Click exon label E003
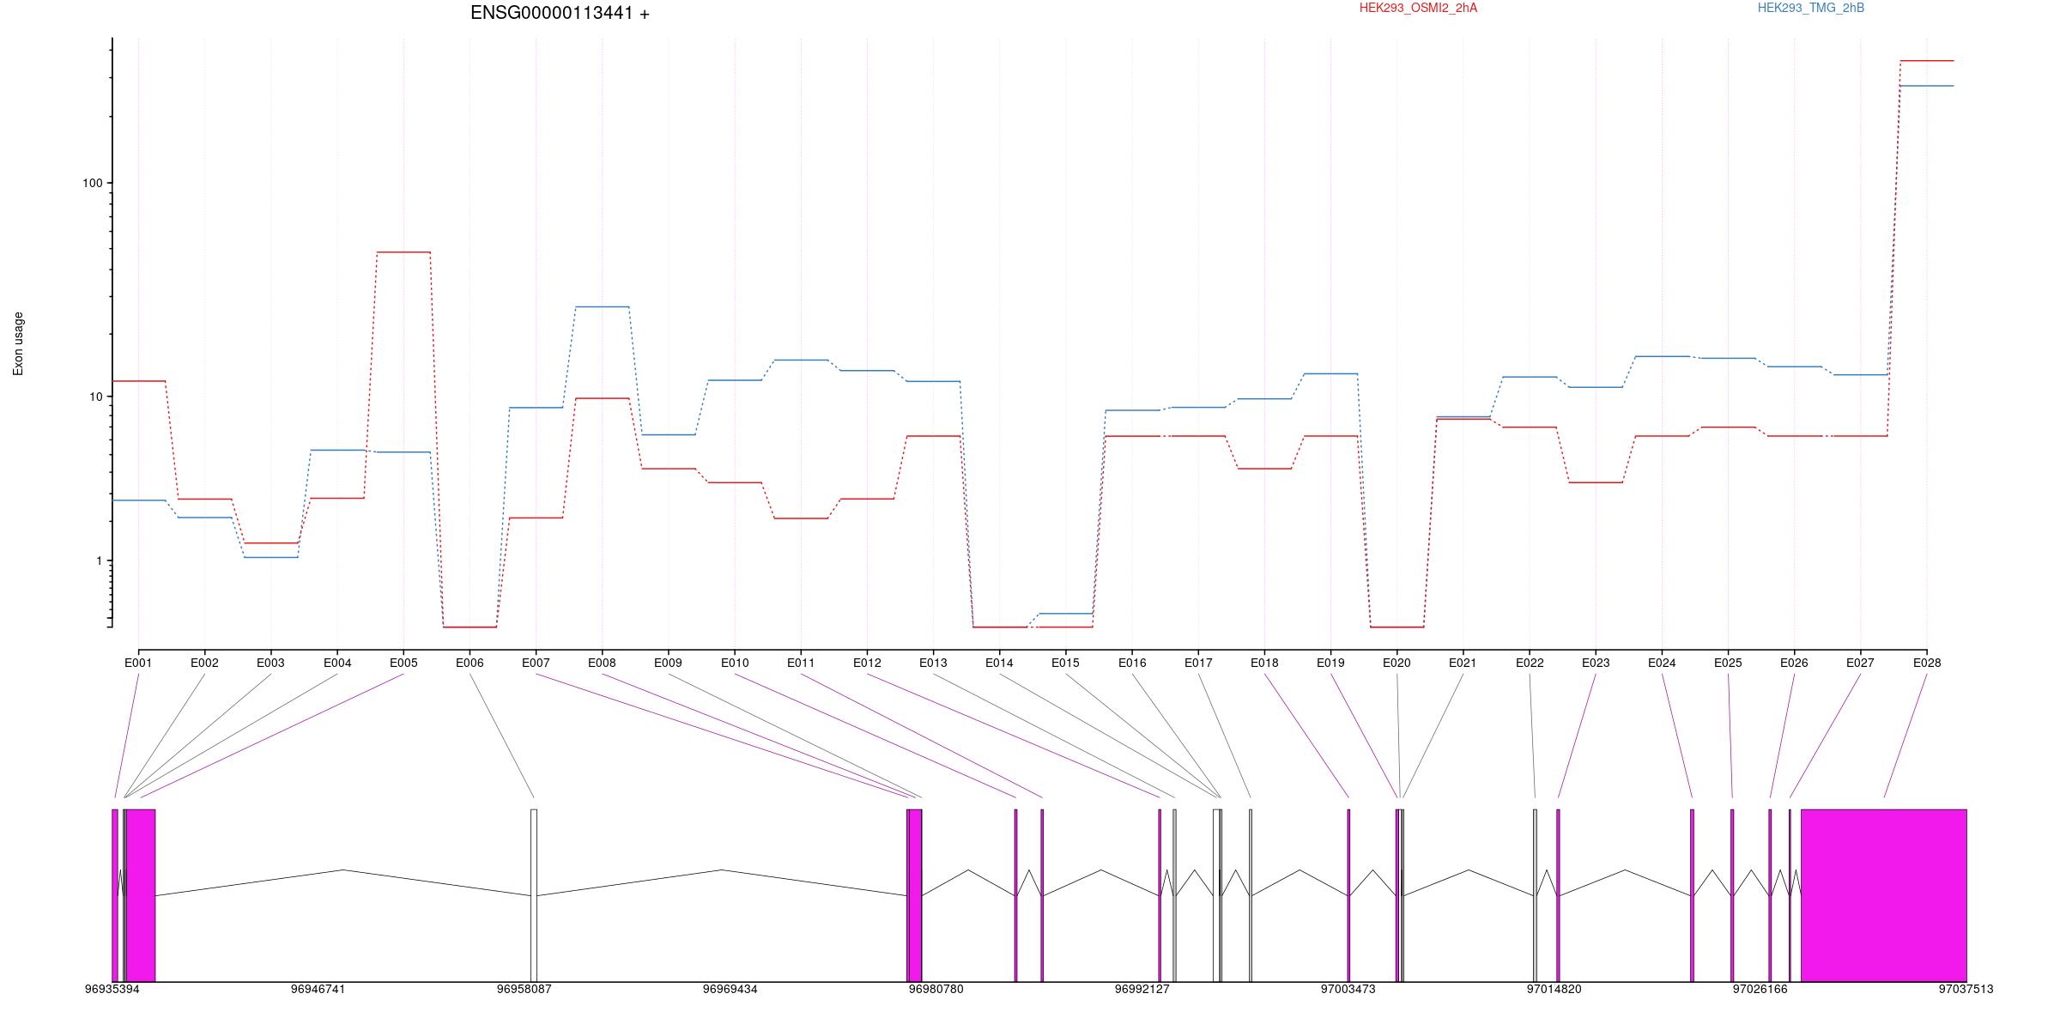The width and height of the screenshot is (2060, 1030). coord(270,663)
